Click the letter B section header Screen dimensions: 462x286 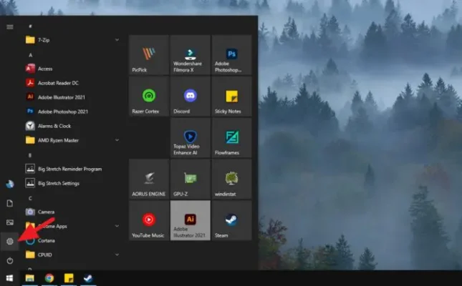pyautogui.click(x=30, y=155)
